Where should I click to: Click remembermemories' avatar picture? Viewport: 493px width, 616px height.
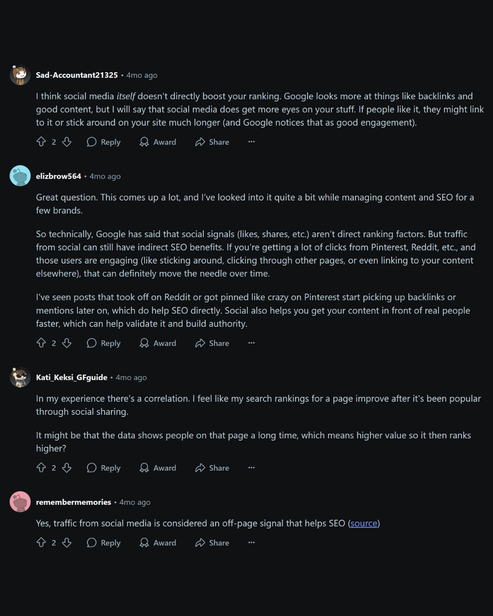click(x=20, y=501)
